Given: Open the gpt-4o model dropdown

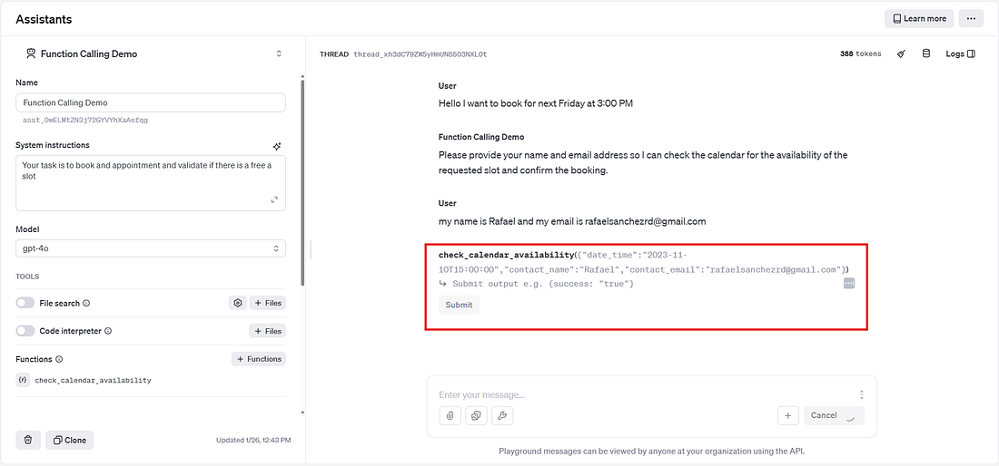Looking at the screenshot, I should pyautogui.click(x=151, y=248).
